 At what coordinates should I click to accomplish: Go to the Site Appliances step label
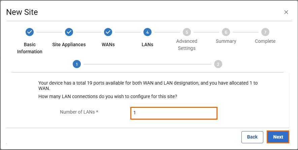(69, 44)
